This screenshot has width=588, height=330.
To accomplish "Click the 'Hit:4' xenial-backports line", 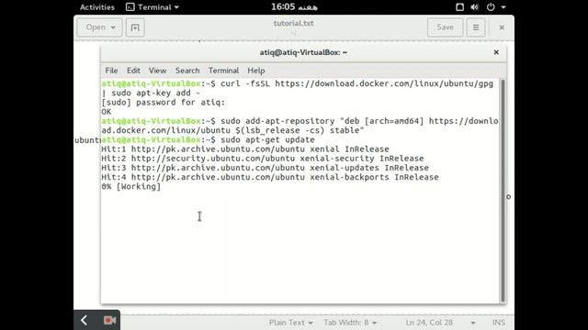I will pos(270,177).
